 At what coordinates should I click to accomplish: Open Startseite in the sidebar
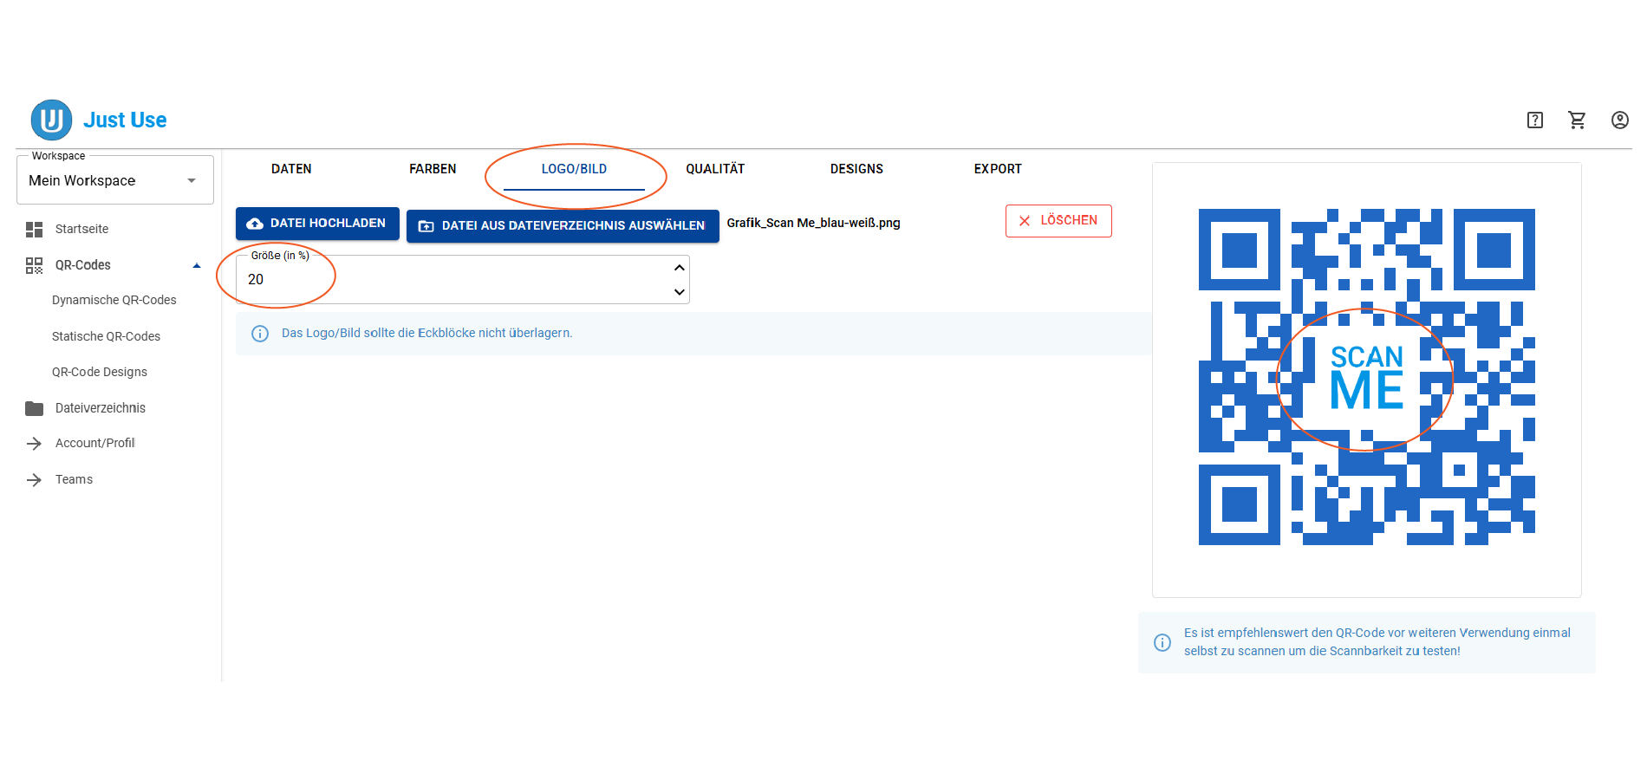tap(81, 230)
